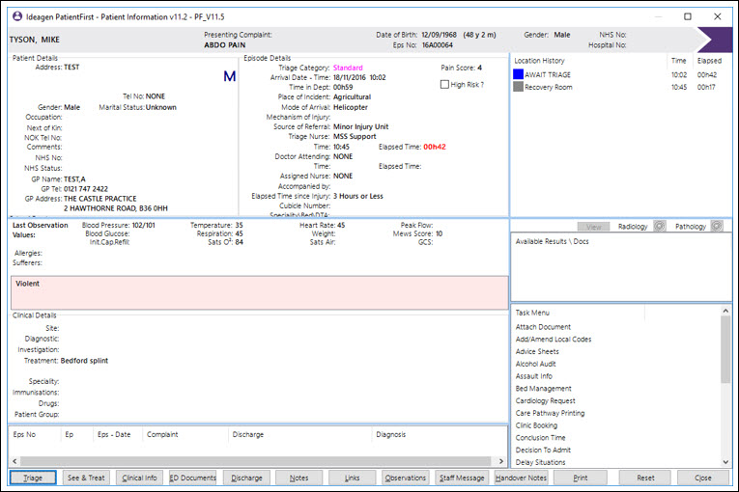The height and width of the screenshot is (492, 739).
Task: Click the pink Violent alert box
Action: click(x=259, y=292)
